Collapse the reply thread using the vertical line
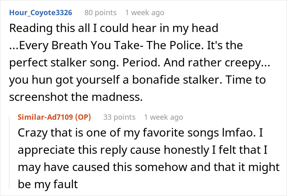Screen dimensions: 287x196 9,153
